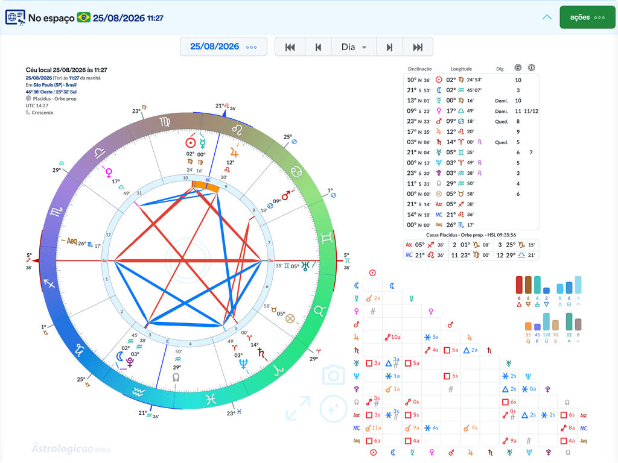618x463 pixels.
Task: Select the Part of Fortune glyph in the longitude table
Action: (439, 194)
